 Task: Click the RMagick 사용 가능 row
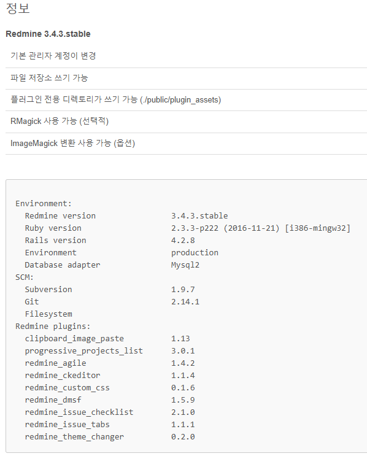[186, 122]
